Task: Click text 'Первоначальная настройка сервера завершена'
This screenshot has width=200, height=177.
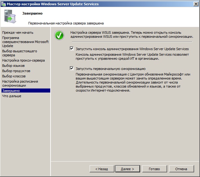Action: (66, 23)
